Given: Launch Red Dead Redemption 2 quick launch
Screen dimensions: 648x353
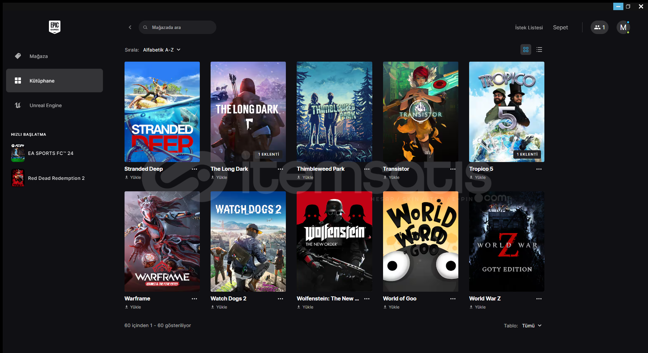Looking at the screenshot, I should tap(48, 178).
